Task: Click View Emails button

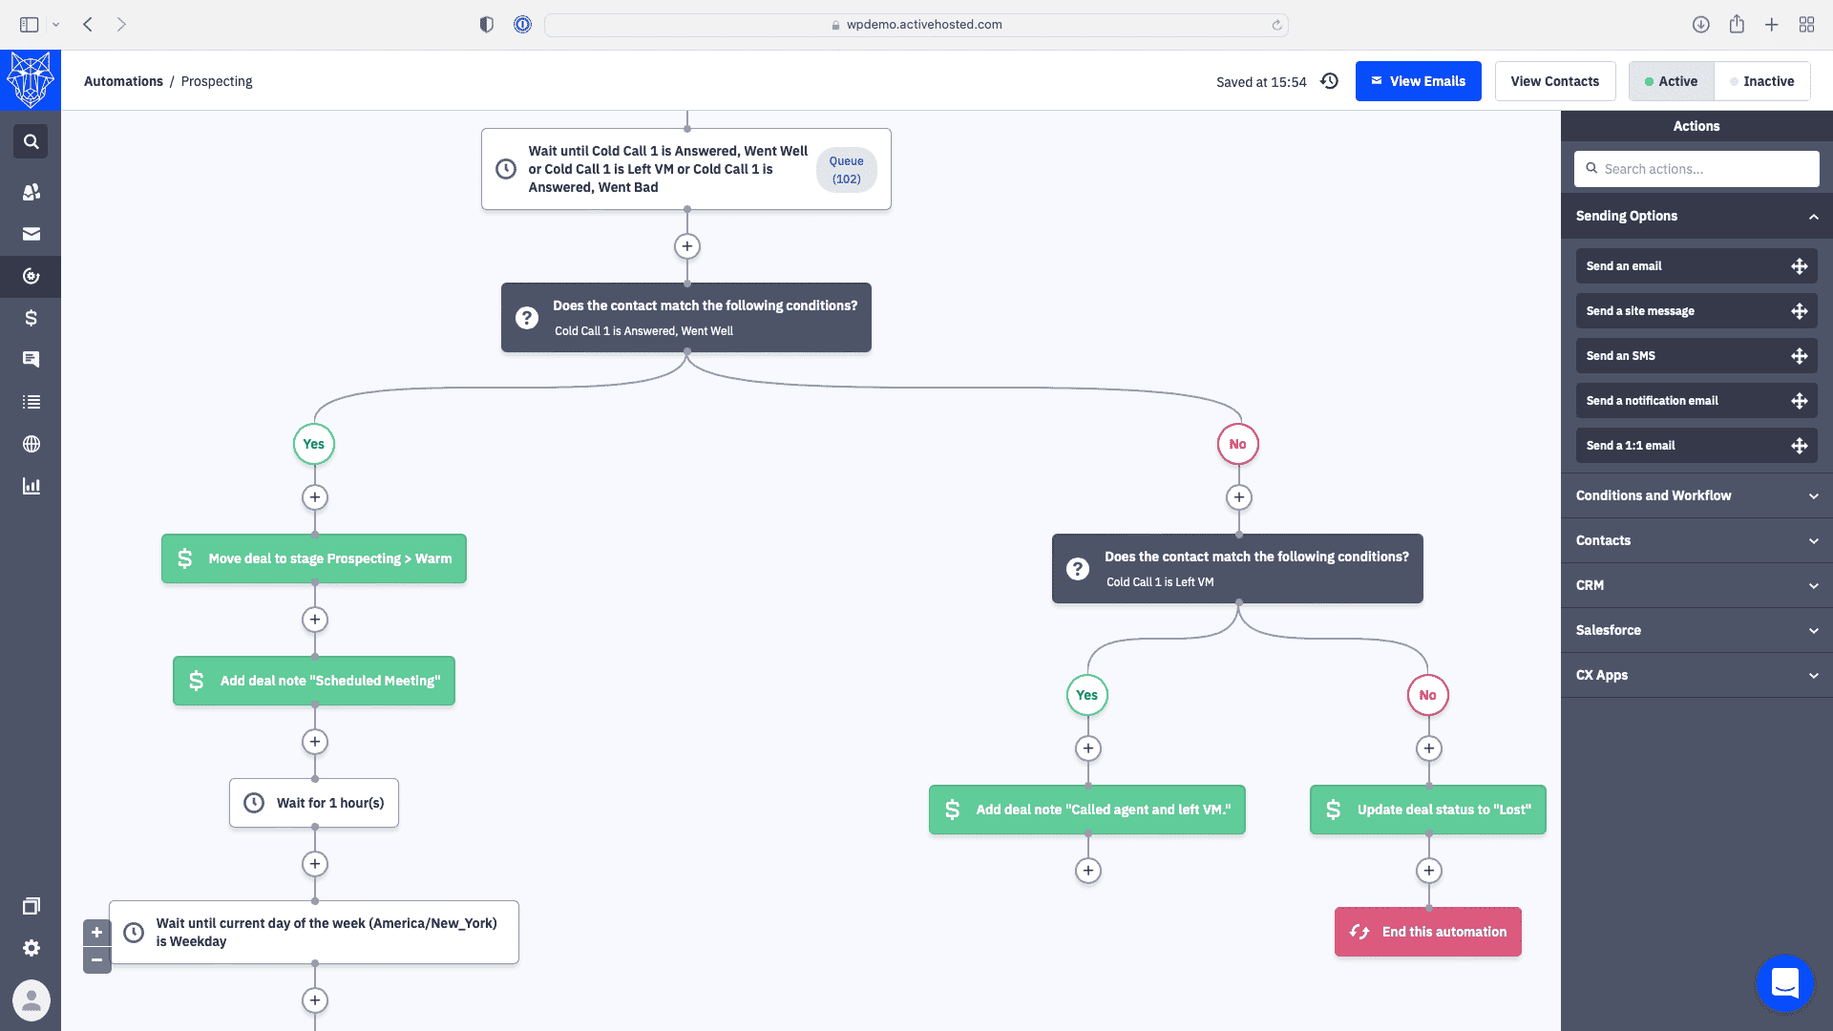Action: coord(1418,80)
